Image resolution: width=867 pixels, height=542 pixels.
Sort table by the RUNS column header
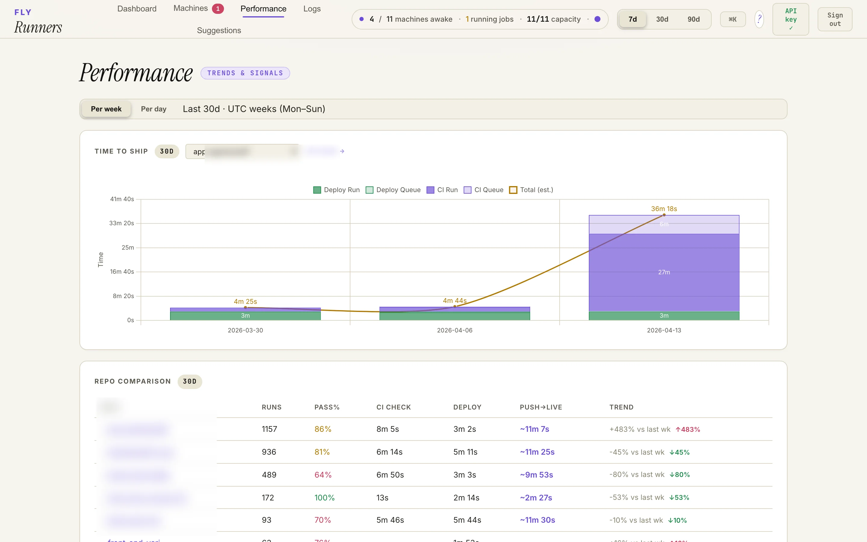pyautogui.click(x=272, y=407)
